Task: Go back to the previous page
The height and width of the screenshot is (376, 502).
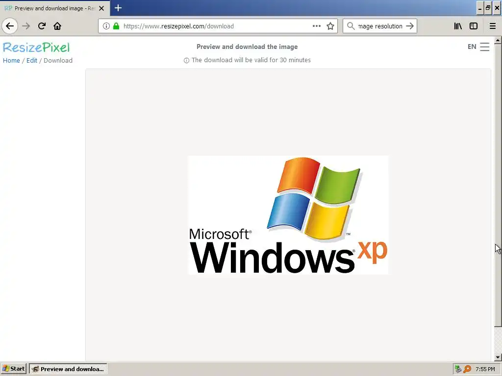Action: pos(10,26)
